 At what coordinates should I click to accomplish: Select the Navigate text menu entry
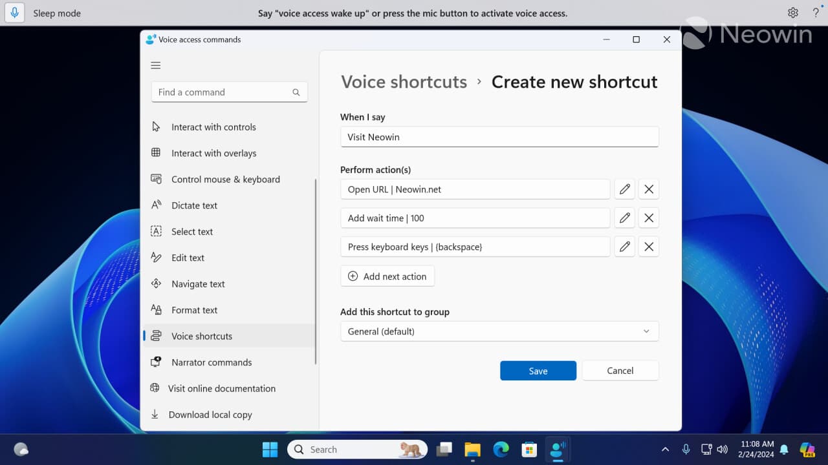tap(197, 284)
